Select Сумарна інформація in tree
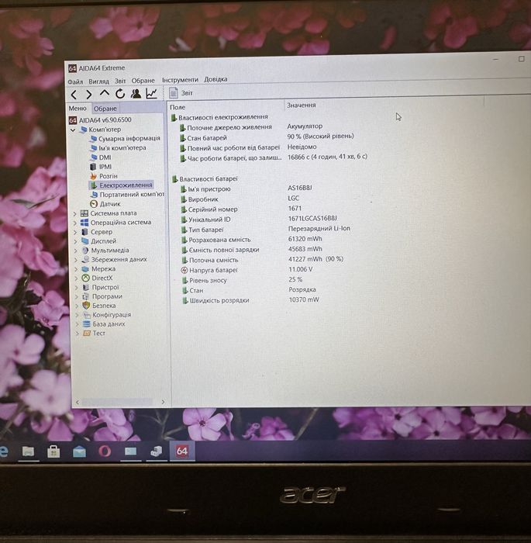The height and width of the screenshot is (543, 531). coord(125,139)
